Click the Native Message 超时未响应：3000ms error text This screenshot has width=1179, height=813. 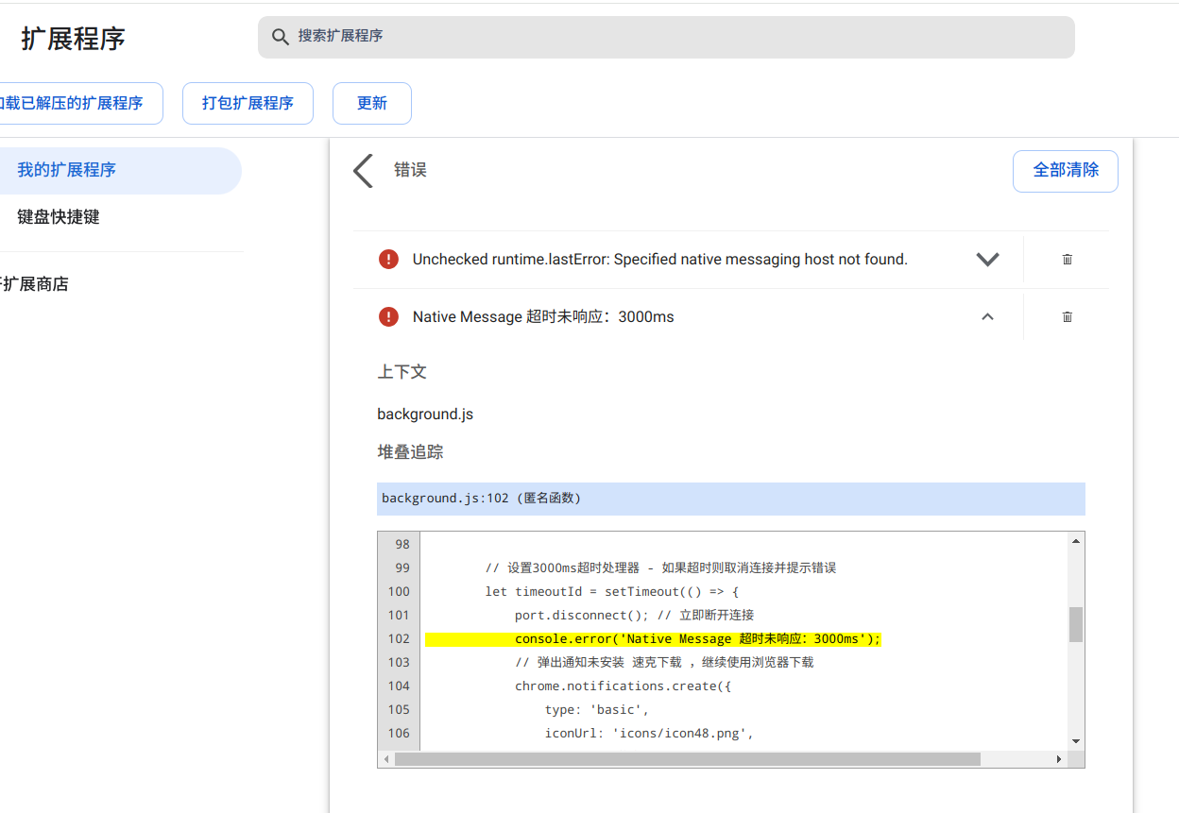point(543,317)
